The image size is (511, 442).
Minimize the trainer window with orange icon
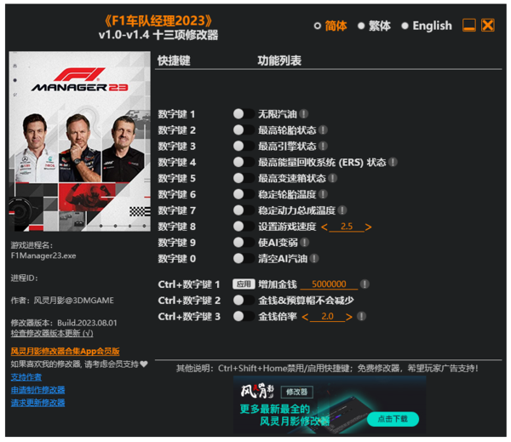(469, 25)
